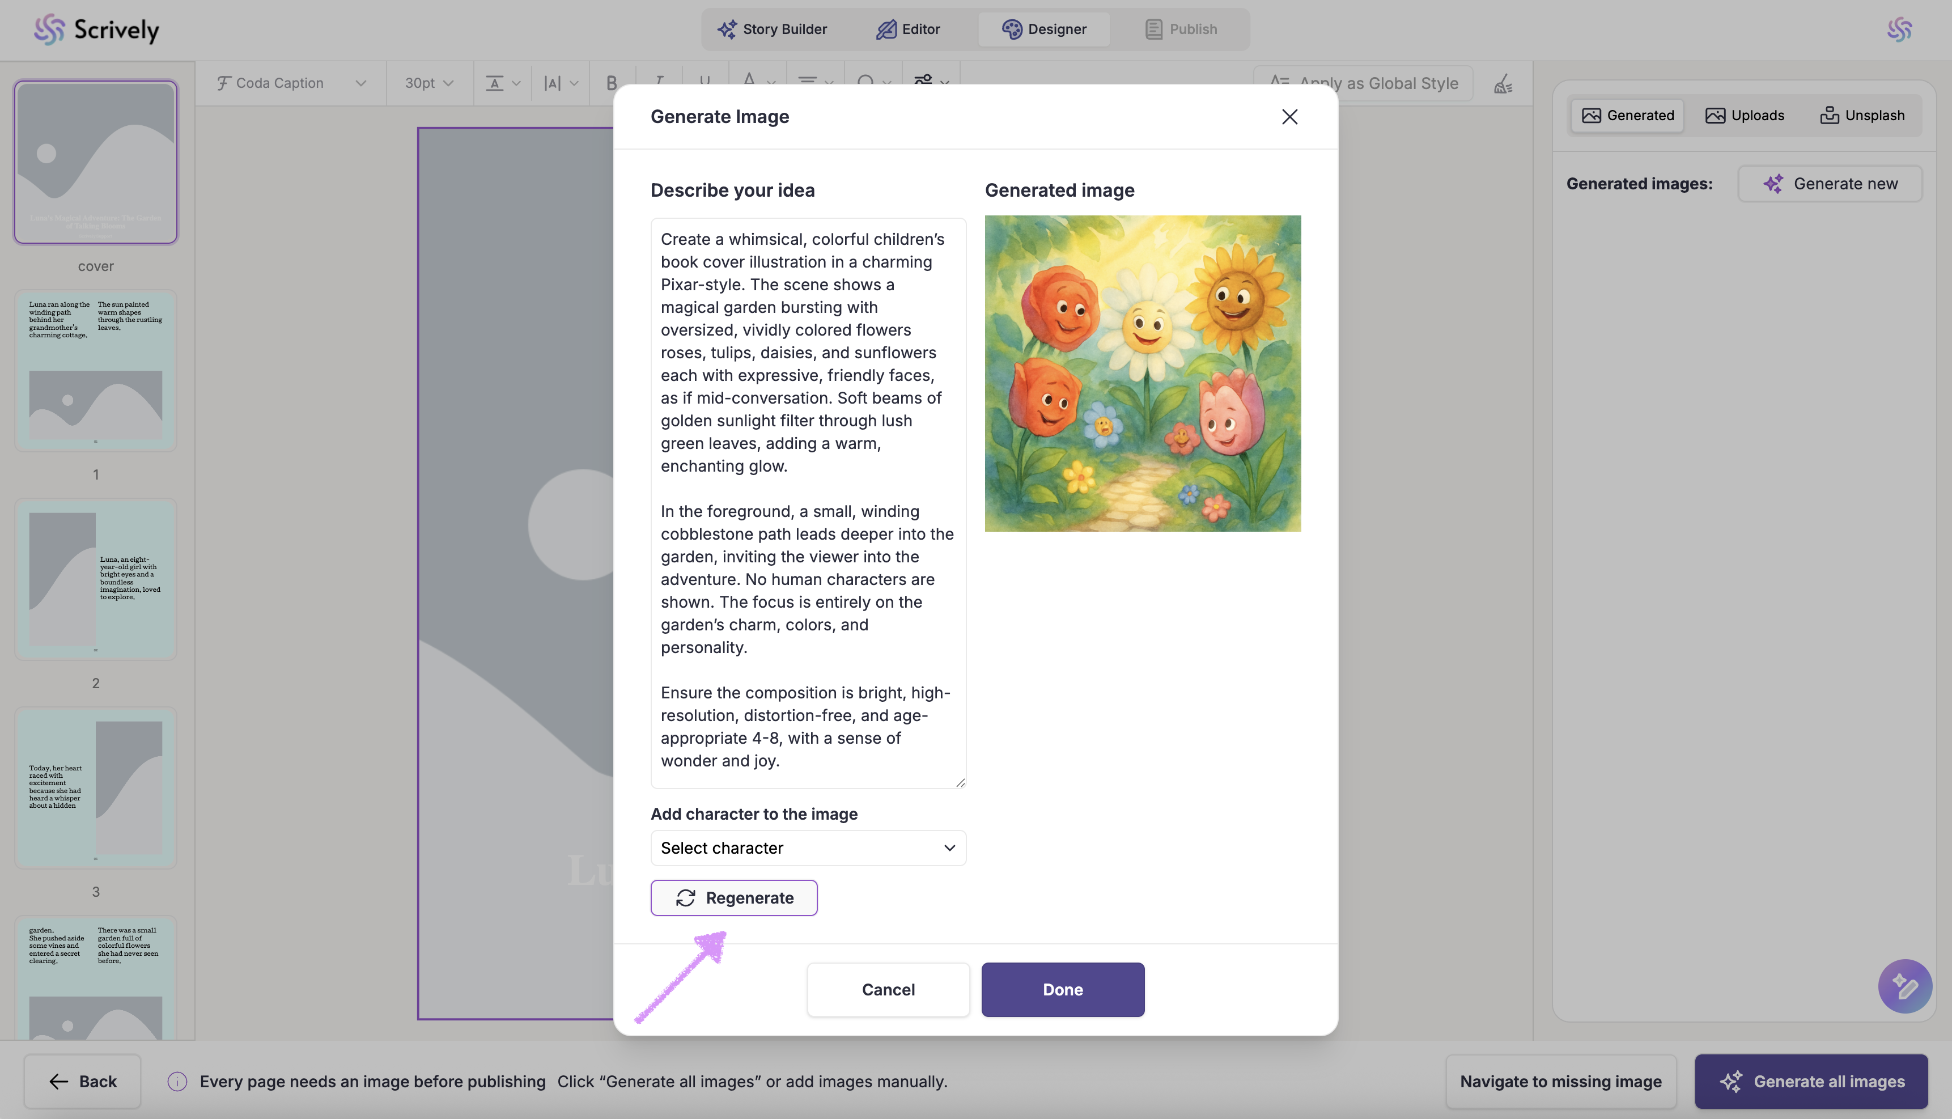1952x1119 pixels.
Task: Click the top-right Scrively account icon
Action: (x=1899, y=29)
